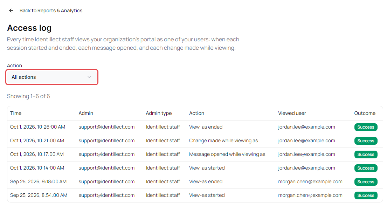The height and width of the screenshot is (206, 387).
Task: Click support@identillect.com in 9:18:00 AM row
Action: 106,181
